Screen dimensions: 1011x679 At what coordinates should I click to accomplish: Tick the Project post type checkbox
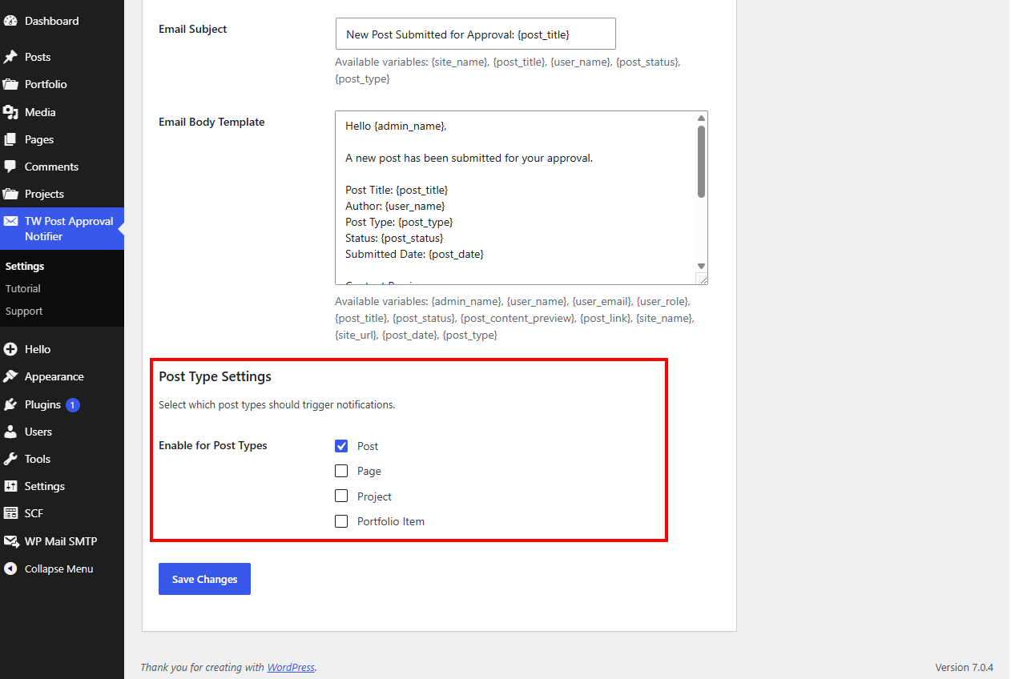click(x=341, y=496)
